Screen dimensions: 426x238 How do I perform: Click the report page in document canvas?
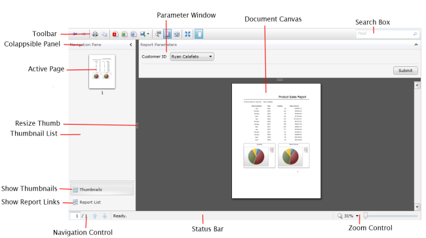click(276, 141)
